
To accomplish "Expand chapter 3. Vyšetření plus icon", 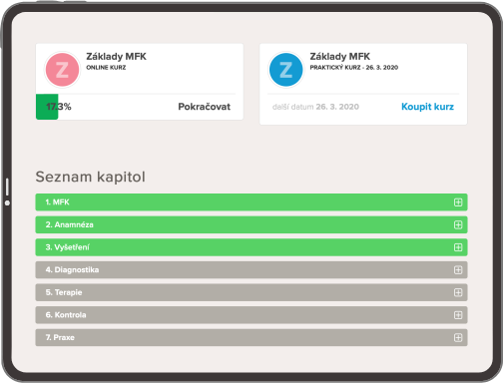I will [x=458, y=247].
